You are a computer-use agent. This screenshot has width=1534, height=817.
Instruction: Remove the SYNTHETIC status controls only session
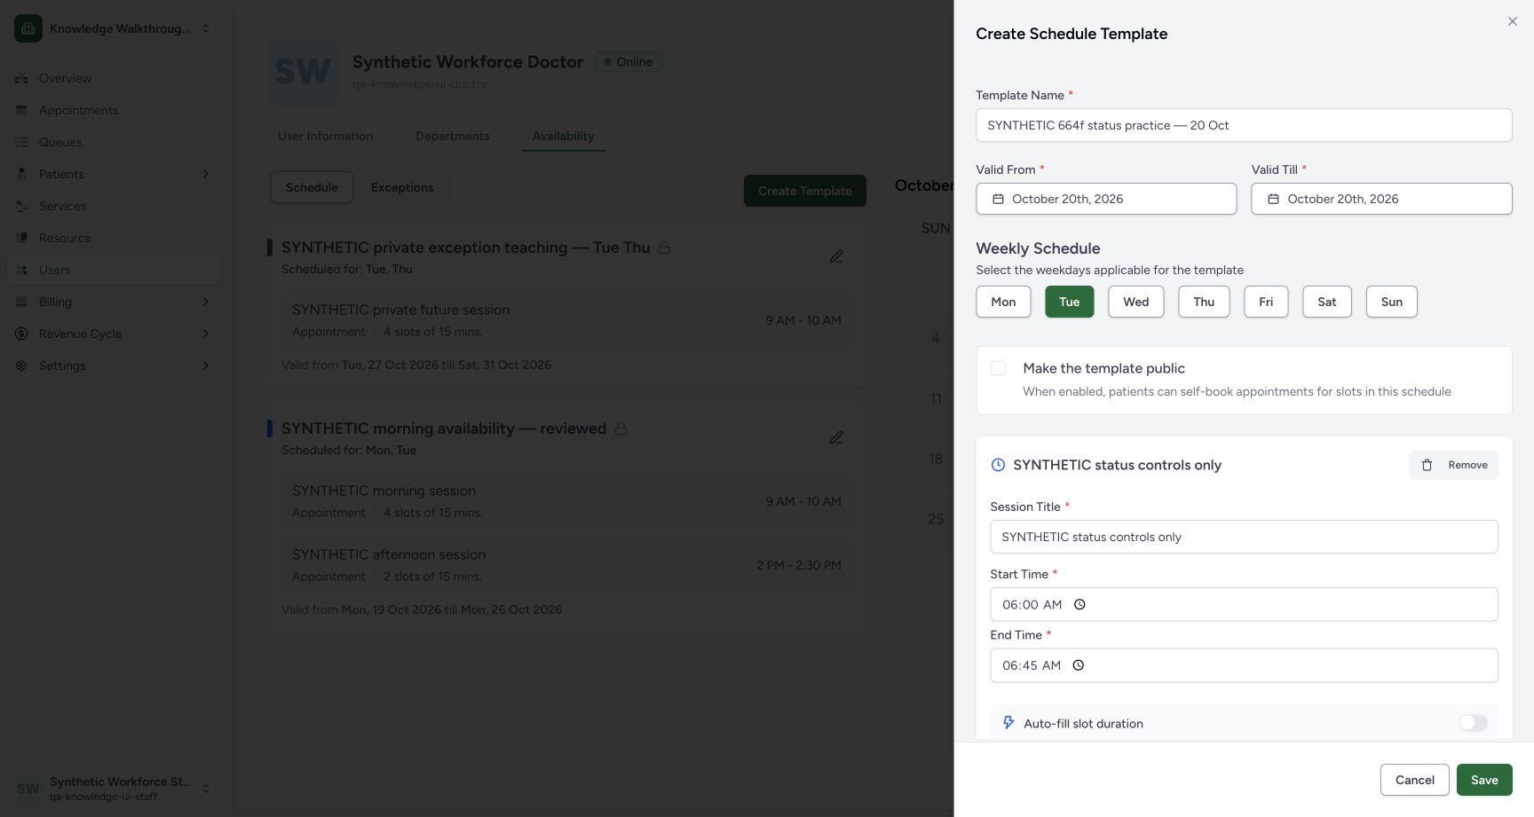tap(1453, 465)
